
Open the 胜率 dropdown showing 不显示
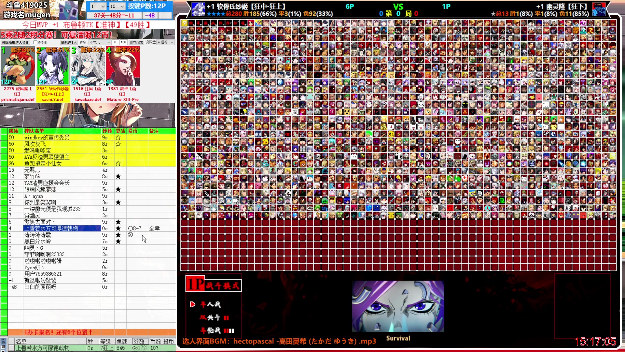(100, 42)
